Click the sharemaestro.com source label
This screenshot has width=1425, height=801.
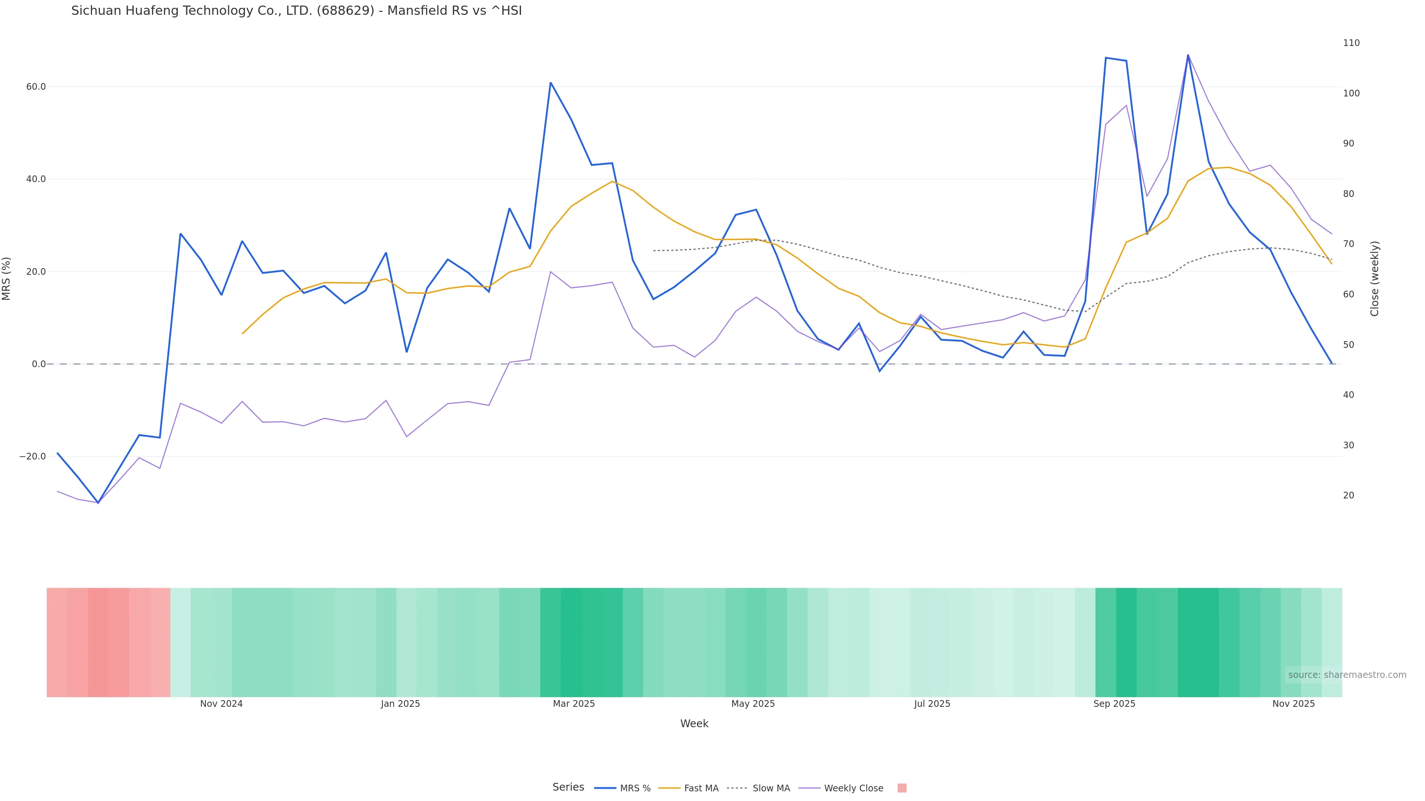point(1346,675)
